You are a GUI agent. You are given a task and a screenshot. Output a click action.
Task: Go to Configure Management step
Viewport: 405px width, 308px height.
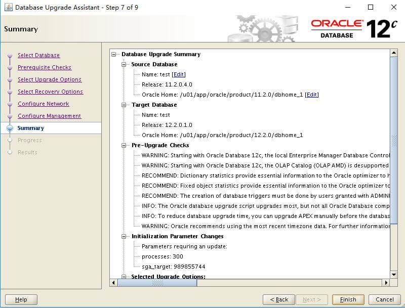[49, 116]
